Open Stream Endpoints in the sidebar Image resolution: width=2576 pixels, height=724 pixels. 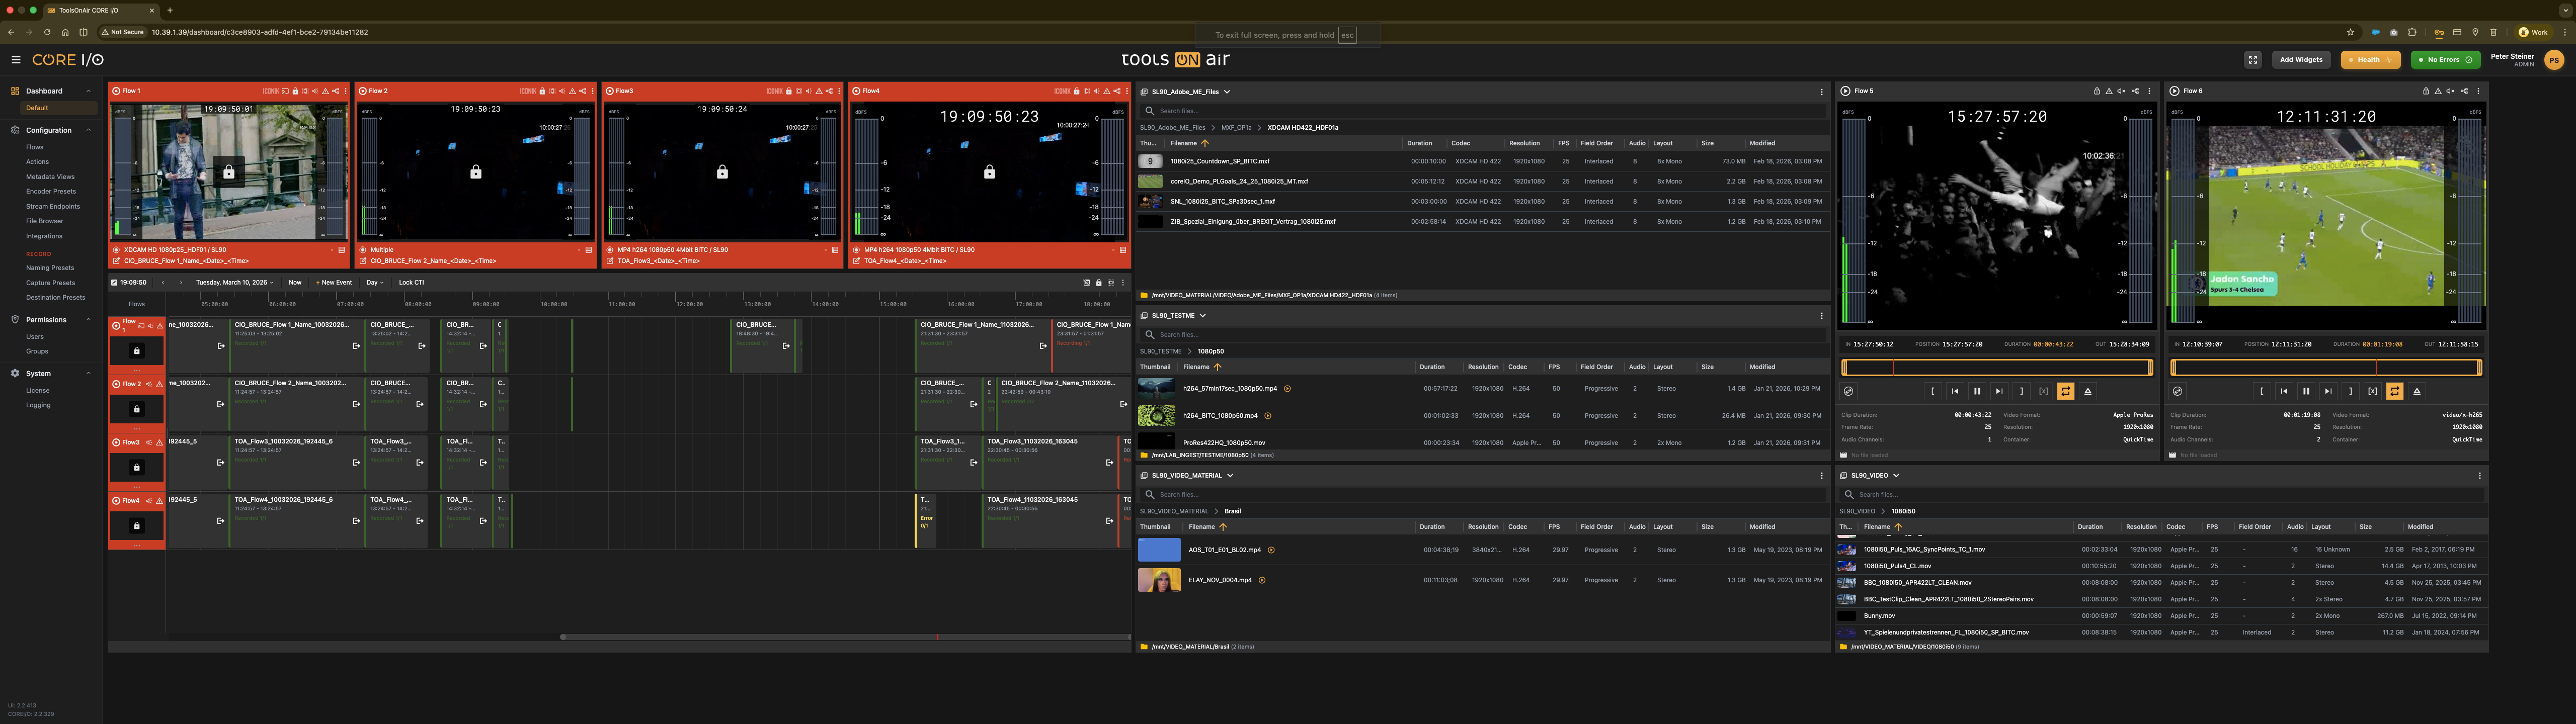(53, 206)
